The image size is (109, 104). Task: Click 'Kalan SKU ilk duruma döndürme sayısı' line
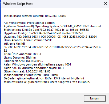34,68
